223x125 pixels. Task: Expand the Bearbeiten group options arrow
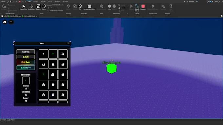coord(127,14)
